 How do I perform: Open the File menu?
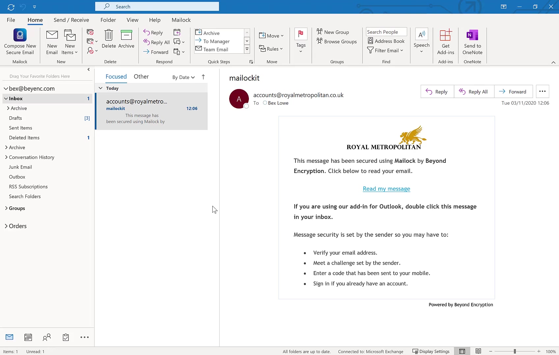coord(11,20)
